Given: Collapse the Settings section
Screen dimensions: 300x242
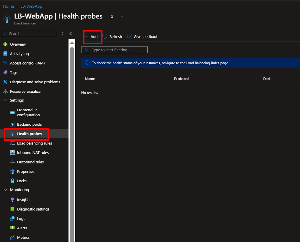Looking at the screenshot, I should [x=5, y=100].
